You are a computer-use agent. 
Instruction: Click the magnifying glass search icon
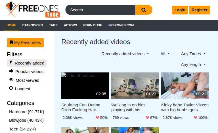click(x=144, y=10)
